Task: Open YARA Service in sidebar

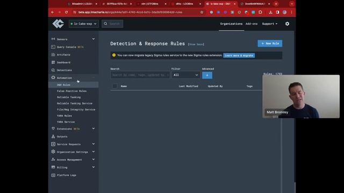Action: click(66, 122)
